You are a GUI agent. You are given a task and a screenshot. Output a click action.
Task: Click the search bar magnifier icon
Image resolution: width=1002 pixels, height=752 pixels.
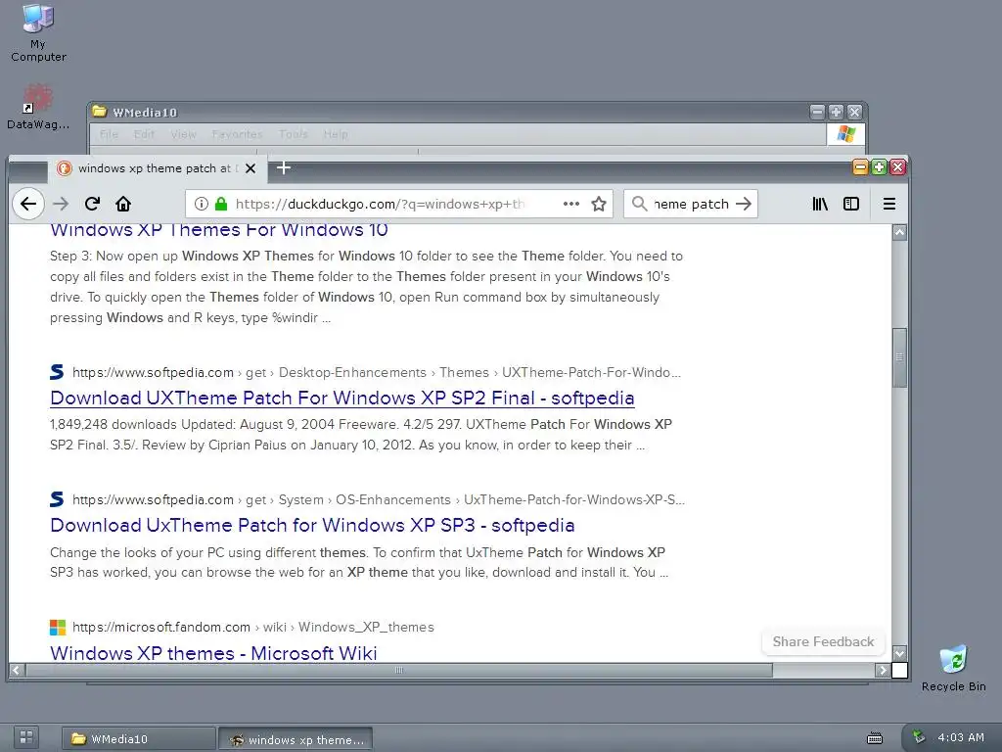(639, 204)
